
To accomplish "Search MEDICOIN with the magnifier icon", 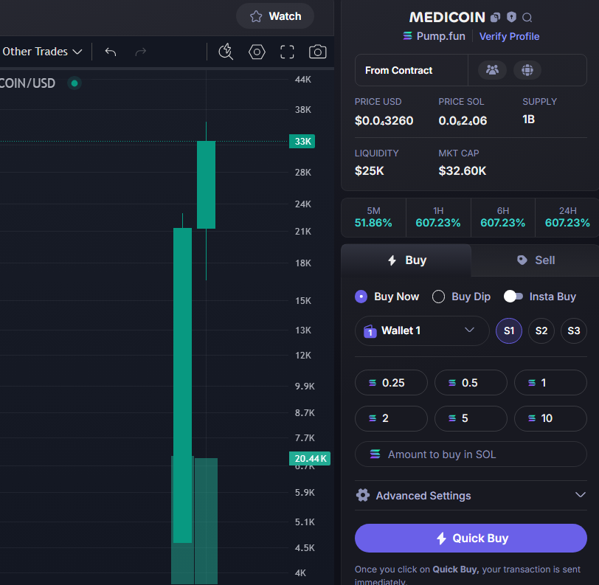I will [527, 17].
